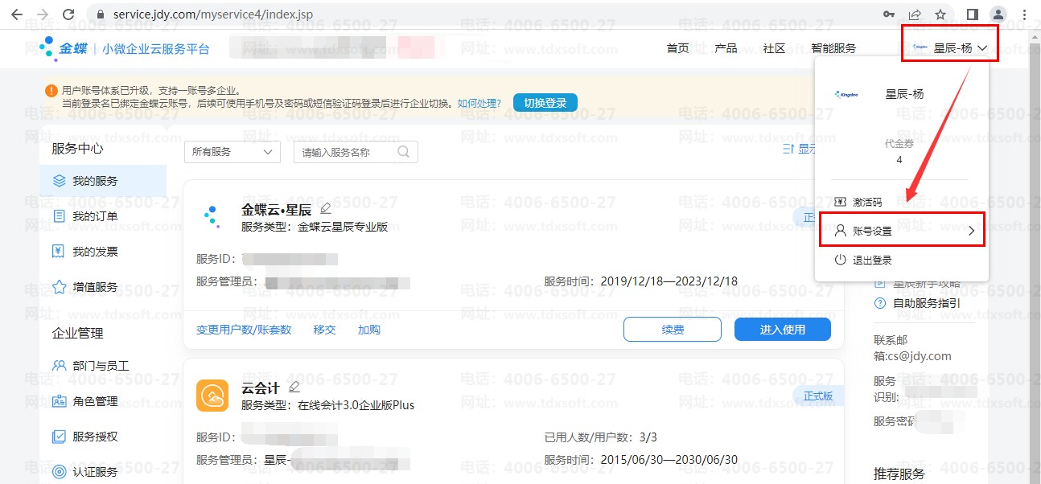Open the 所有服务 dropdown
The height and width of the screenshot is (484, 1041).
[232, 152]
